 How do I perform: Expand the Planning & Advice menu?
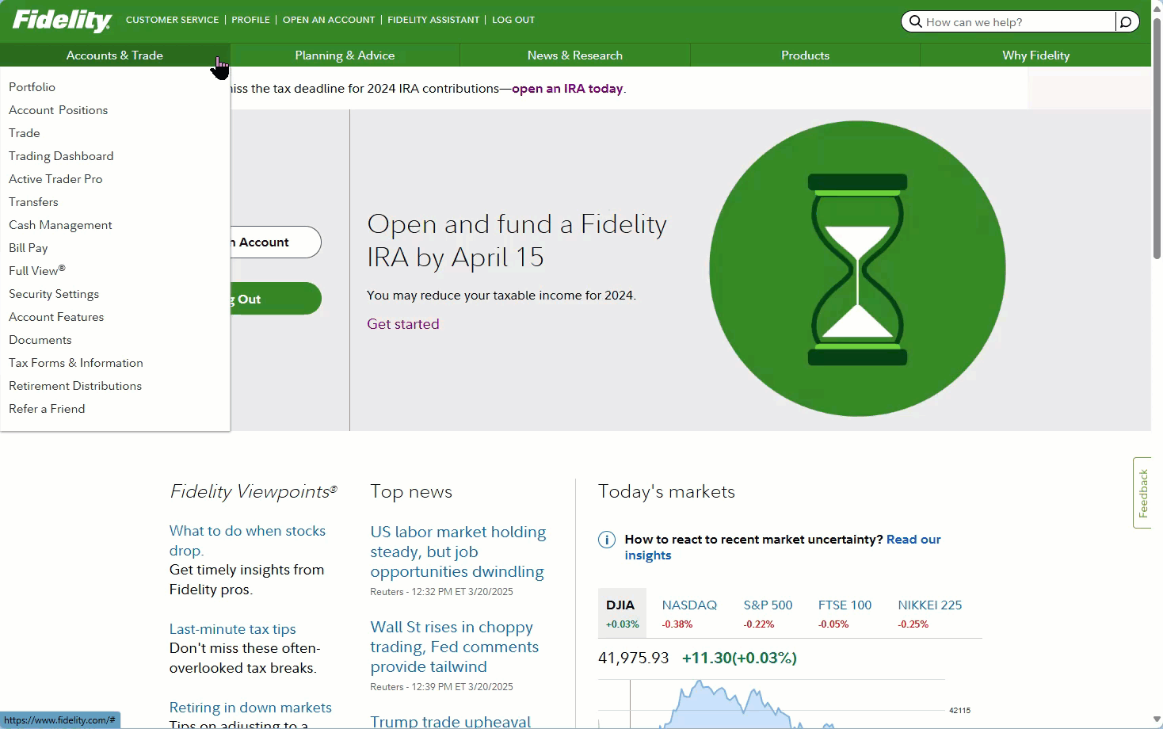pyautogui.click(x=345, y=55)
